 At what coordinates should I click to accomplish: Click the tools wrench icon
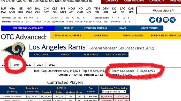(172, 20)
